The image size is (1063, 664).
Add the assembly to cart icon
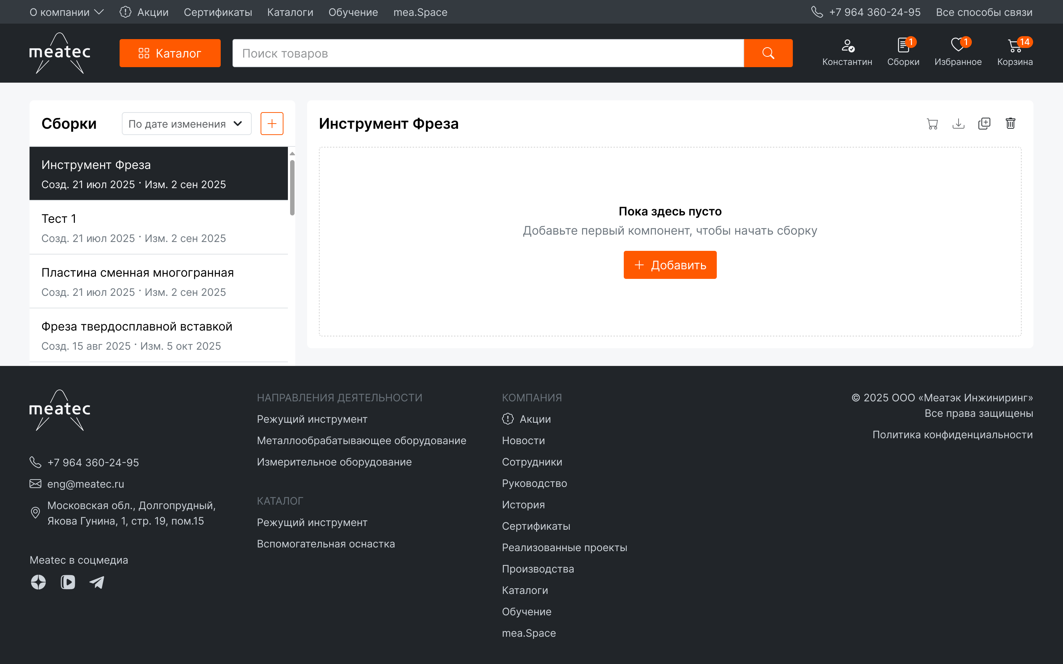[932, 124]
